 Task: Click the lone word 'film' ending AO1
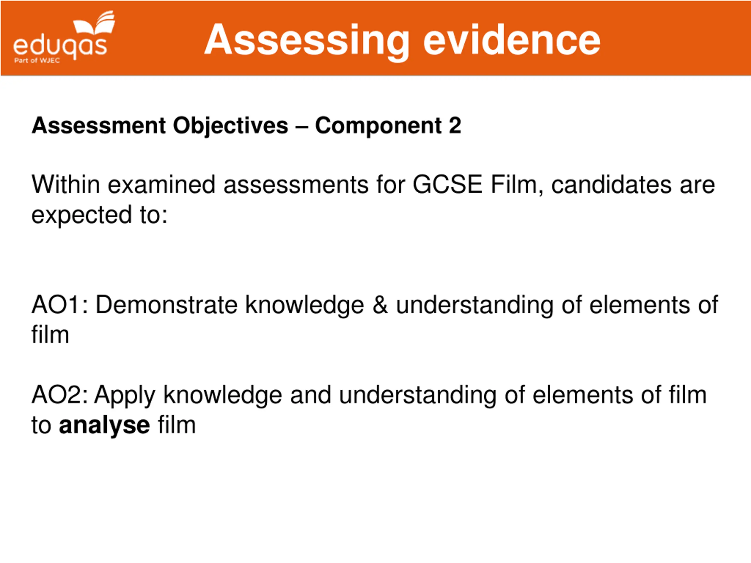[x=50, y=335]
